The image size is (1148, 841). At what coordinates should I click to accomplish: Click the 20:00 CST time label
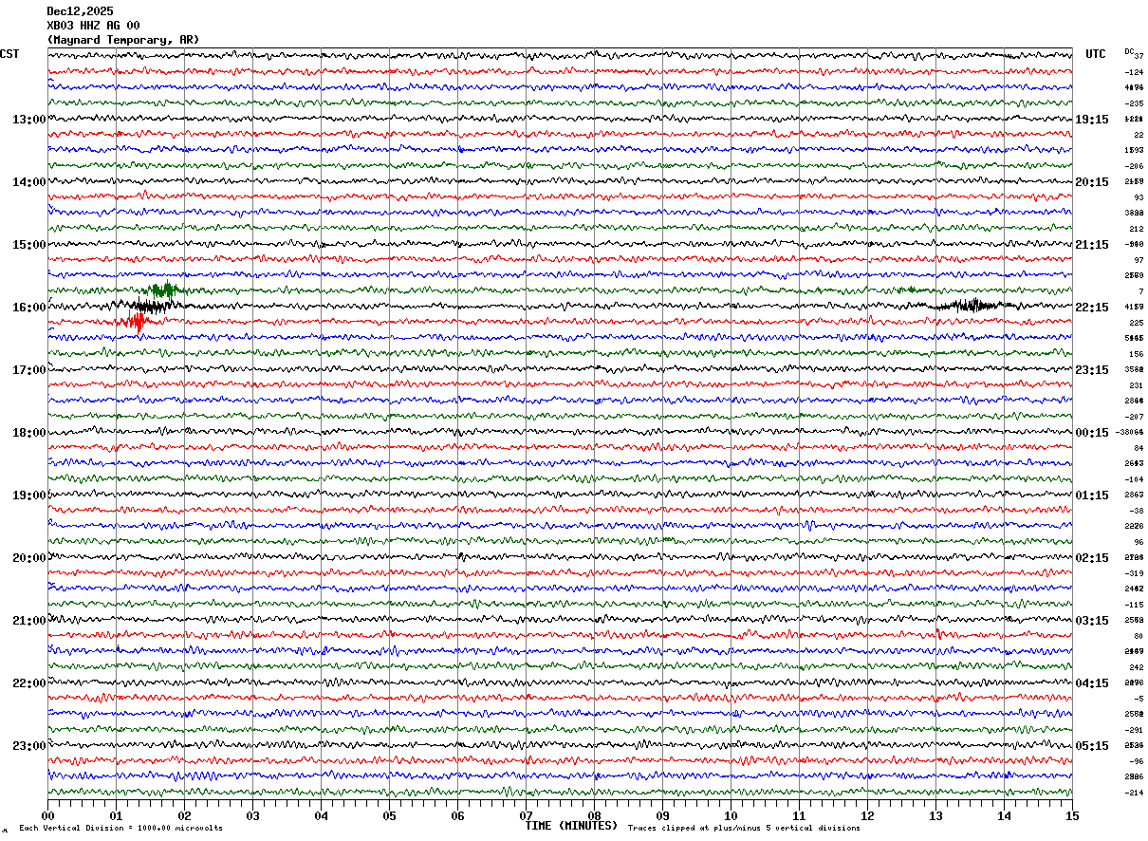click(x=29, y=558)
